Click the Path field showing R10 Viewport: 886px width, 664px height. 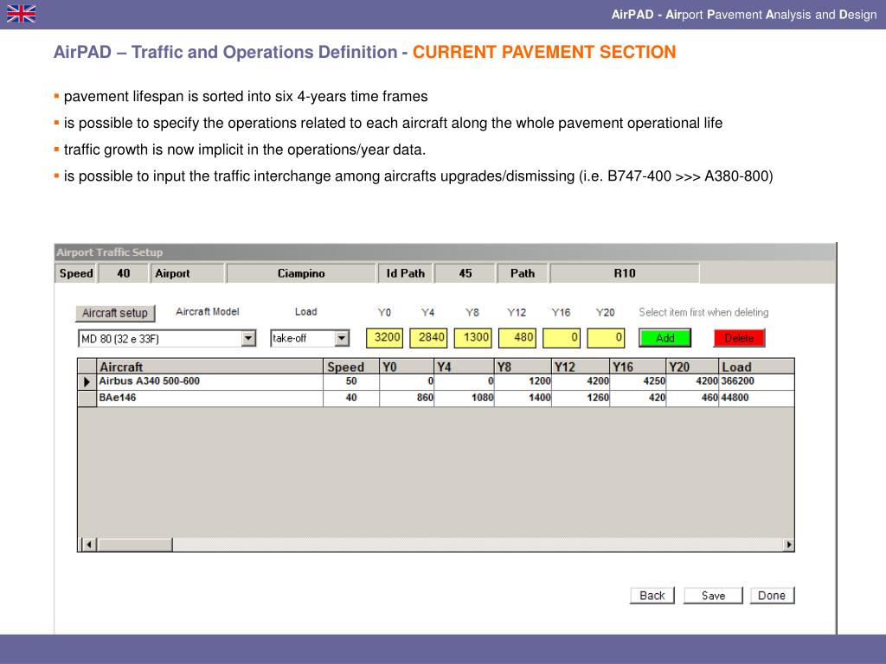(x=625, y=273)
